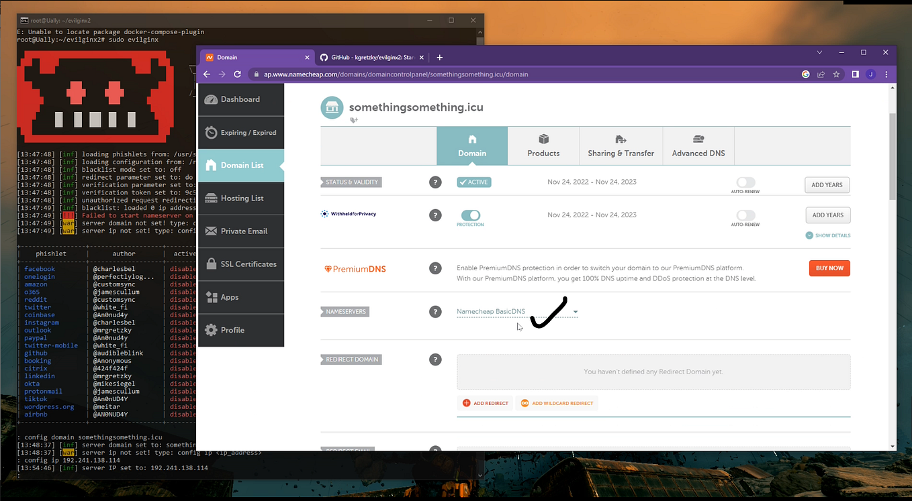Click the Redirect Domain section label
This screenshot has height=501, width=912.
(350, 359)
